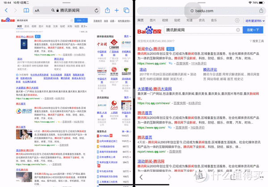Image resolution: width=268 pixels, height=187 pixels.
Task: Tap back chevron at bottom of right window
Action: (141, 177)
